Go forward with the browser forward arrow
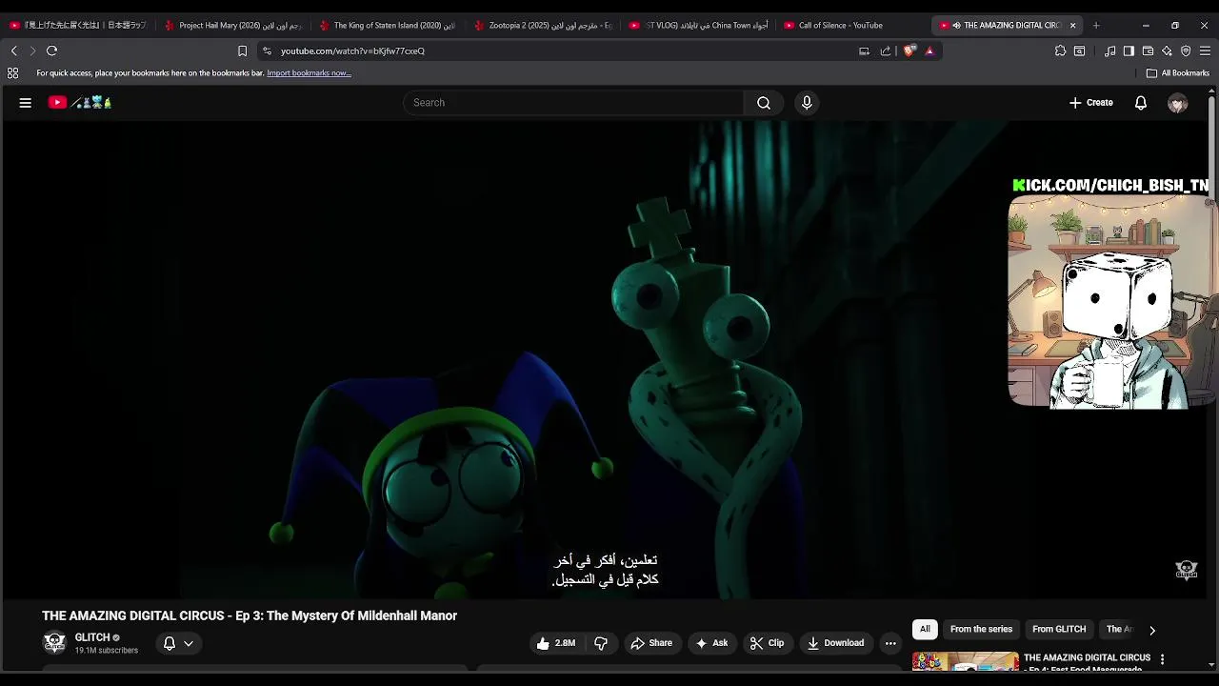The height and width of the screenshot is (686, 1219). pos(32,50)
